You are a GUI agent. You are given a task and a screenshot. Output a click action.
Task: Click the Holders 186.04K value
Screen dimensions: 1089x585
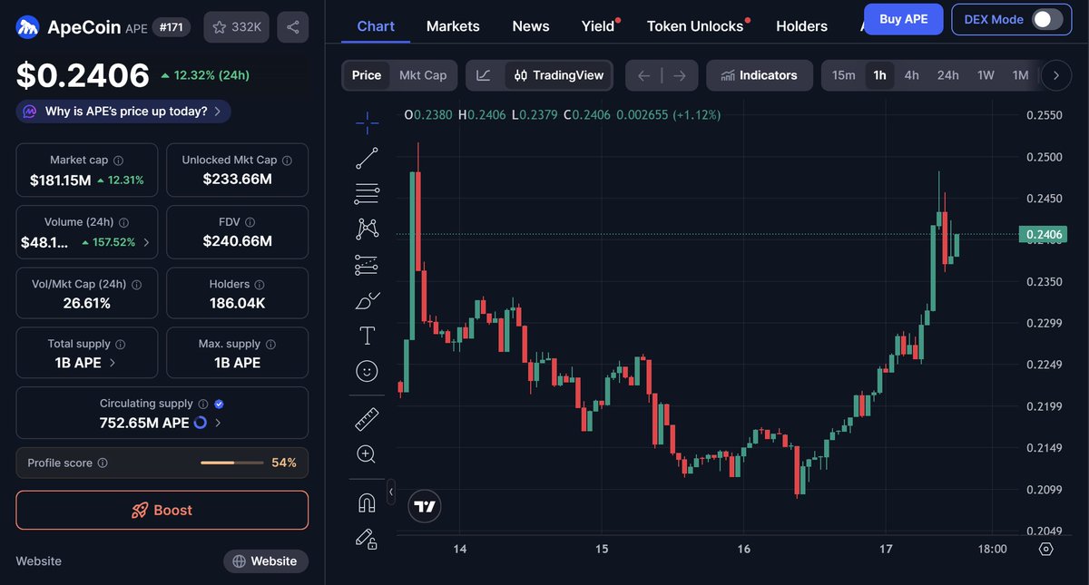coord(237,303)
